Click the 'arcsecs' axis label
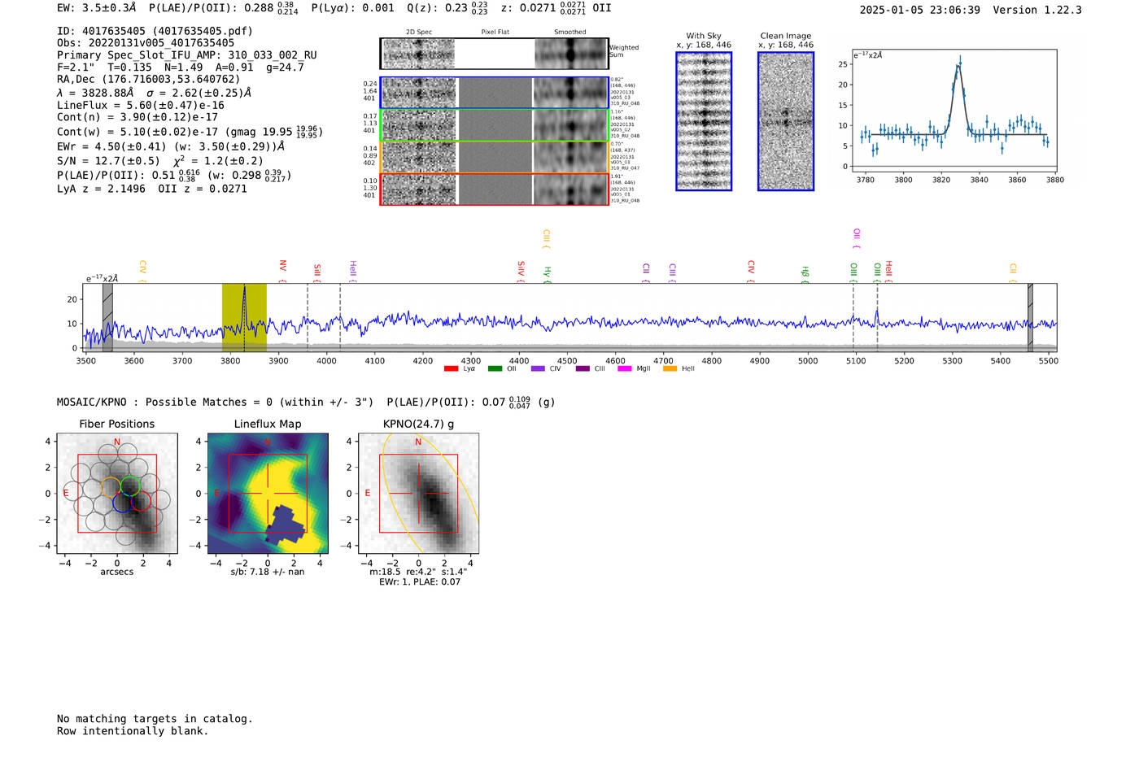 point(117,572)
